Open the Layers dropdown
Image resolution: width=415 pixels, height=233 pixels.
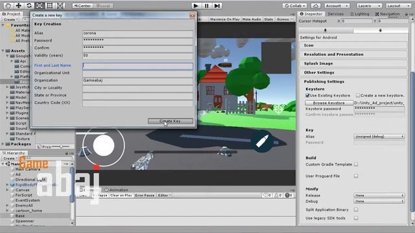pos(369,6)
